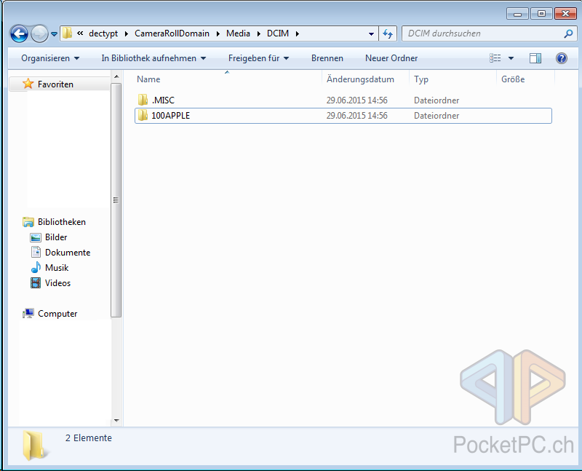Sort by the Name column header
582x471 pixels.
pyautogui.click(x=148, y=79)
